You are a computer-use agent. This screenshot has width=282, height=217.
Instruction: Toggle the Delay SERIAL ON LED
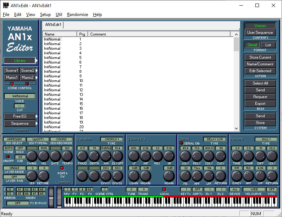pyautogui.click(x=181, y=143)
